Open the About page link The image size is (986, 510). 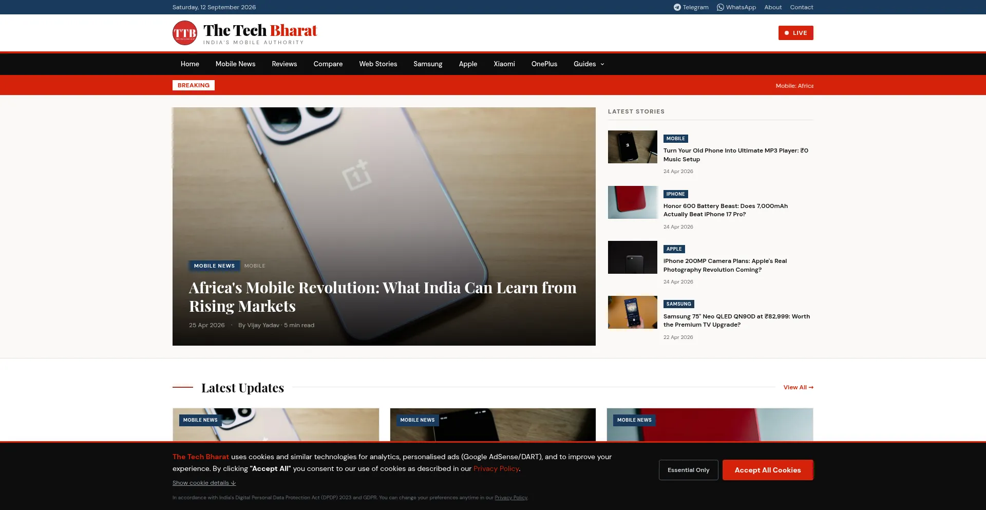click(773, 7)
